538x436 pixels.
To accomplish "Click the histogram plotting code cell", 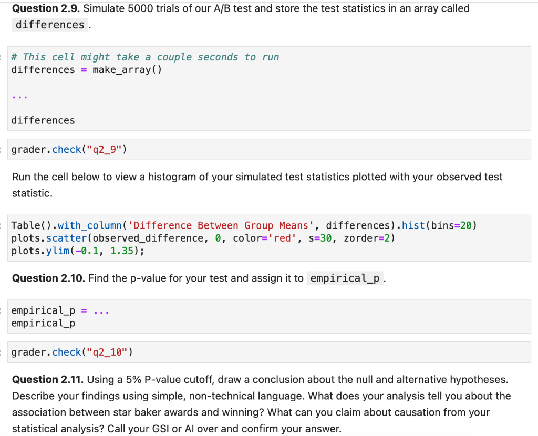I will (270, 238).
